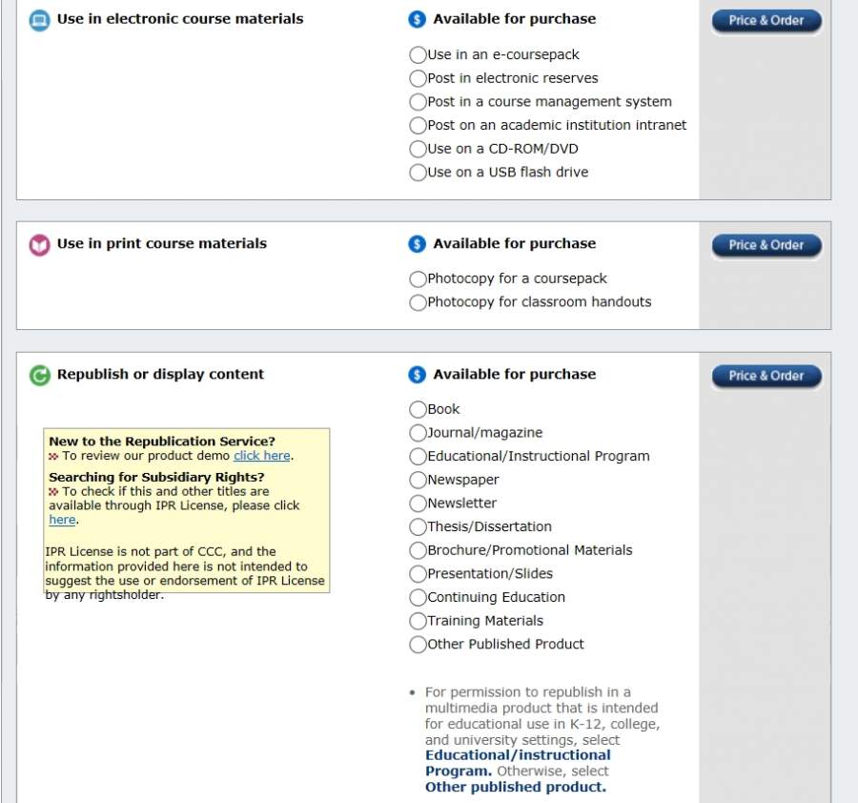Follow the IPR License 'here' link

(x=62, y=520)
